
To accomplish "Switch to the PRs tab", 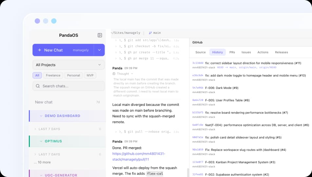I will point(232,52).
